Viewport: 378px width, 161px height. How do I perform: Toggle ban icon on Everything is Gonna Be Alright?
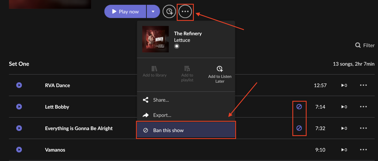pos(299,128)
